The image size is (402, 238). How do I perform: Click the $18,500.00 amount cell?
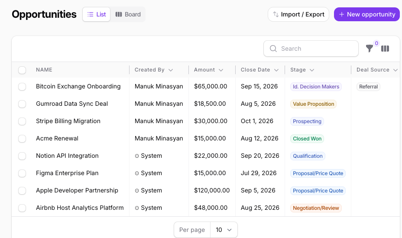point(210,104)
